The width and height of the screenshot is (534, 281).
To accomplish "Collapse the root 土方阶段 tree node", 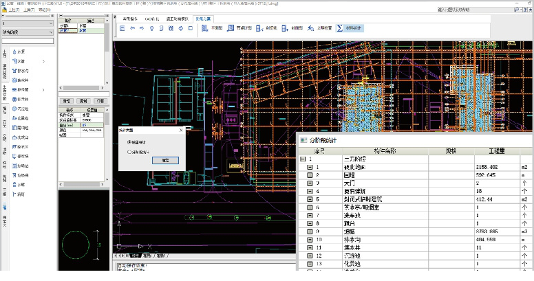I will (303, 159).
